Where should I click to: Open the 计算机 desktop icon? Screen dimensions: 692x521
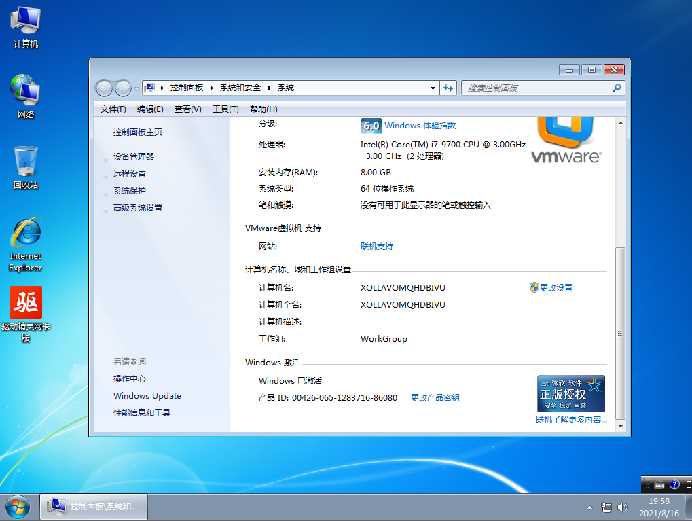coord(26,27)
